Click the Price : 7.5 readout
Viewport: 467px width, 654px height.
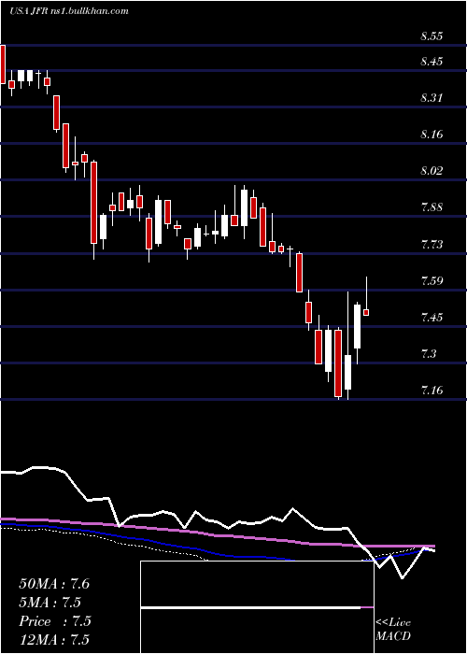coord(55,621)
